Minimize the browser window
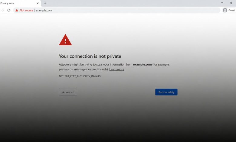Screen dimensions: 236x142 [222, 3]
